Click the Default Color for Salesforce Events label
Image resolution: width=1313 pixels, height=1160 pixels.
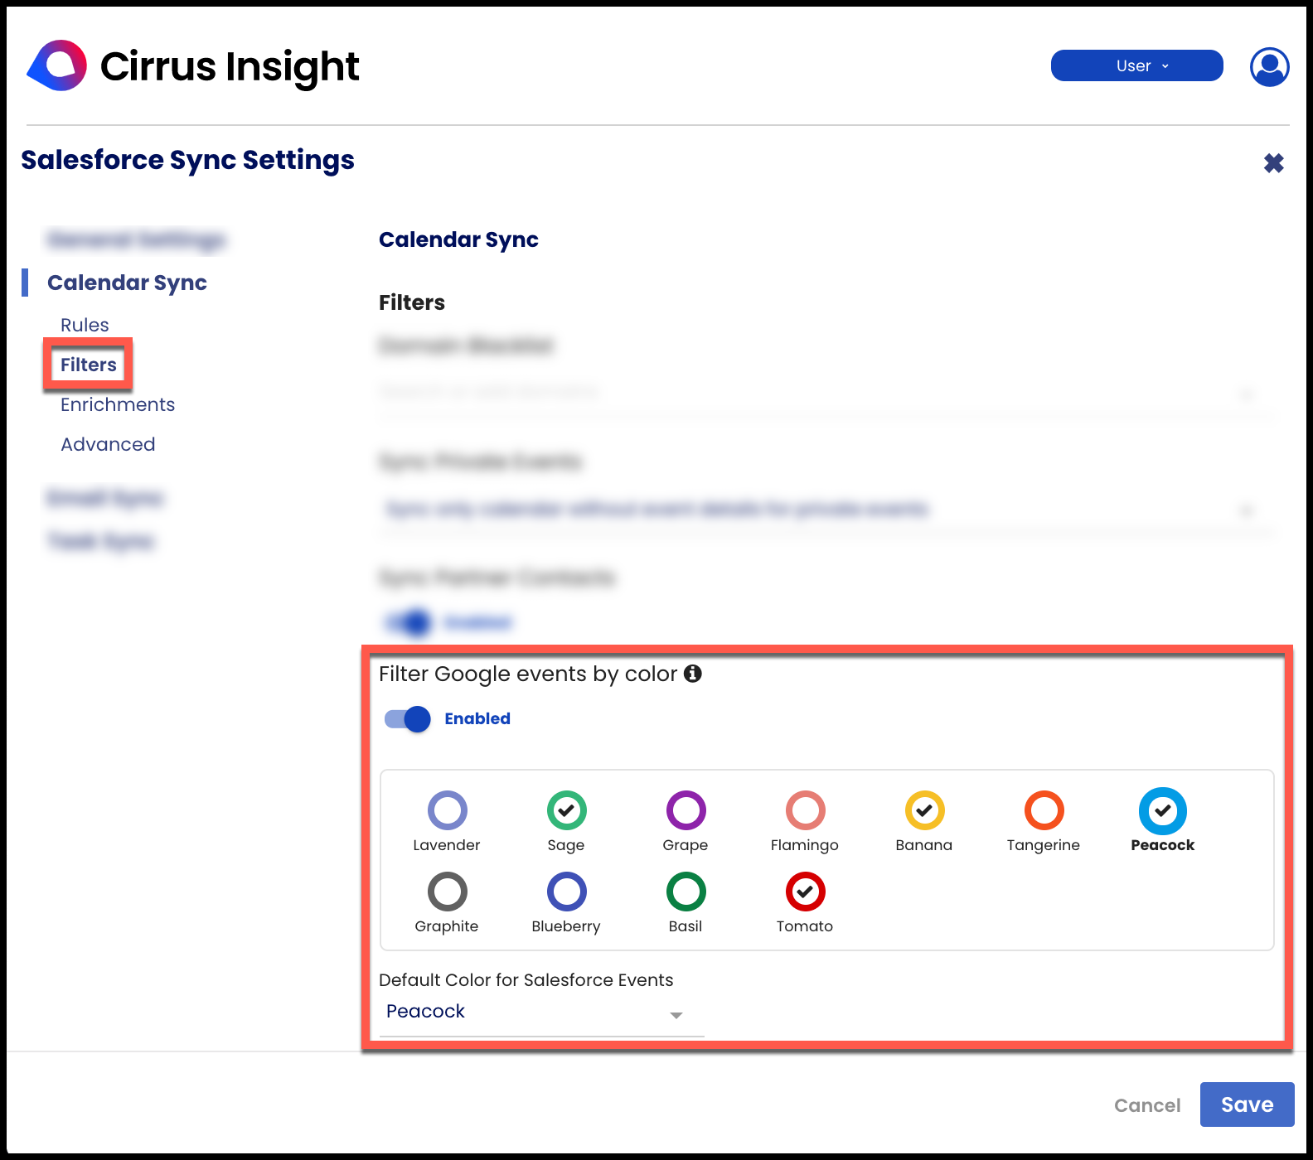point(526,980)
